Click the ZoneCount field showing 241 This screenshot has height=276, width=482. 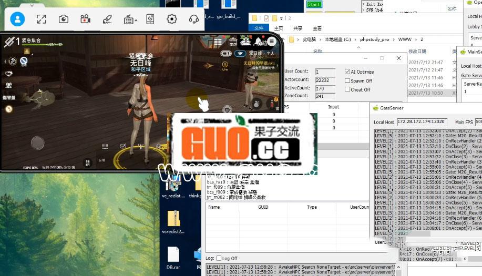tap(325, 96)
